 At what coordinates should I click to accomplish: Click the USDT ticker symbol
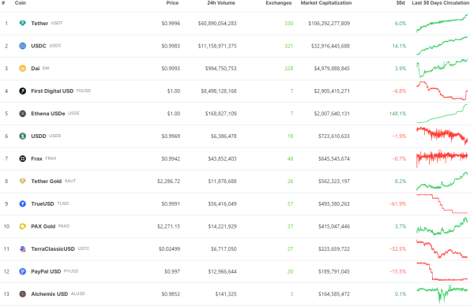[x=57, y=23]
